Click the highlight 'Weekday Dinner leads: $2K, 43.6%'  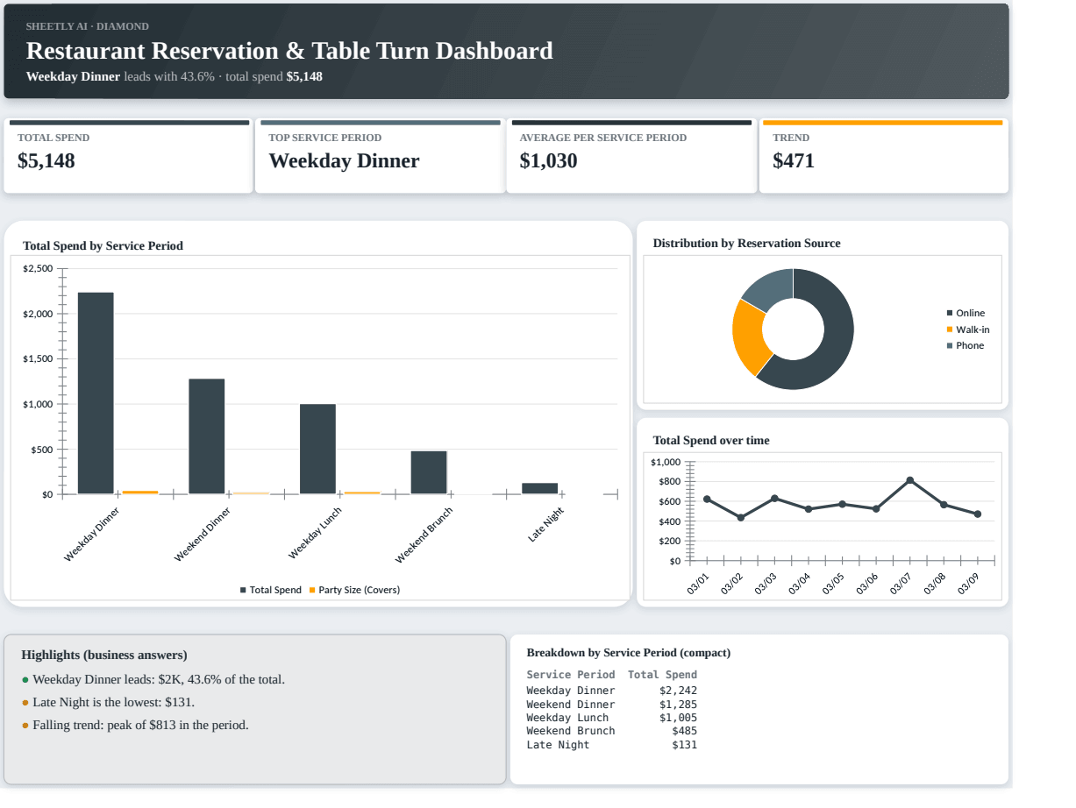159,680
